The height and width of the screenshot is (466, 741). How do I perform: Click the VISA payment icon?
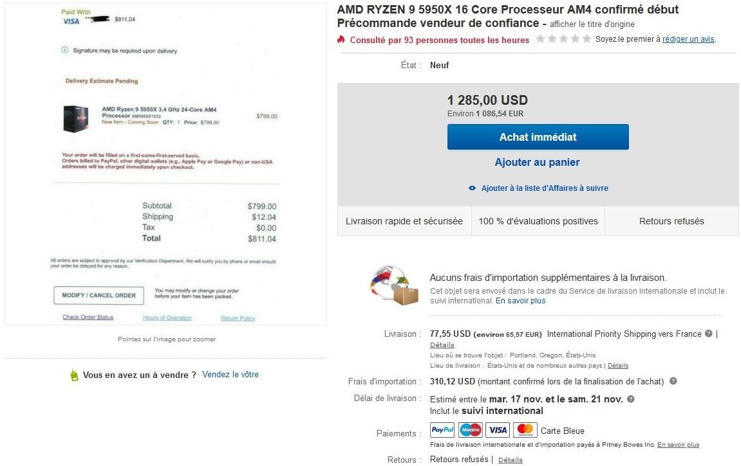(x=497, y=430)
